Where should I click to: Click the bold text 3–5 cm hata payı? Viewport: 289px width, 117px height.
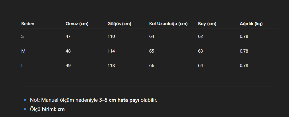pos(119,100)
